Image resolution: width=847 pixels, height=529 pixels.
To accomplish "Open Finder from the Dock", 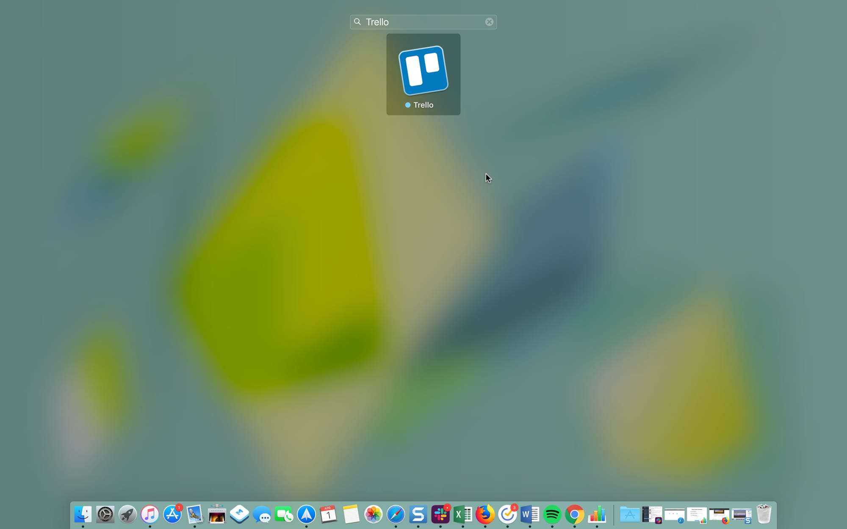I will (83, 515).
